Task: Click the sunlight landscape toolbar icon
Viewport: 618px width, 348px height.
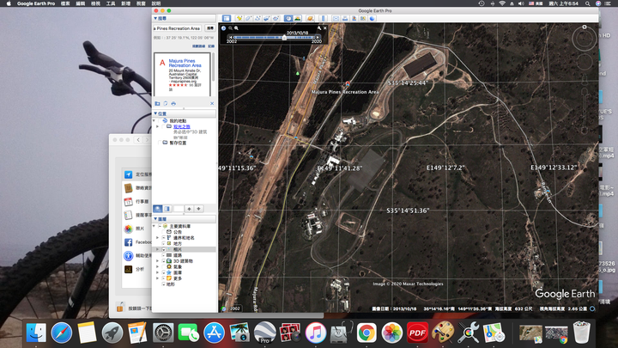Action: point(299,18)
